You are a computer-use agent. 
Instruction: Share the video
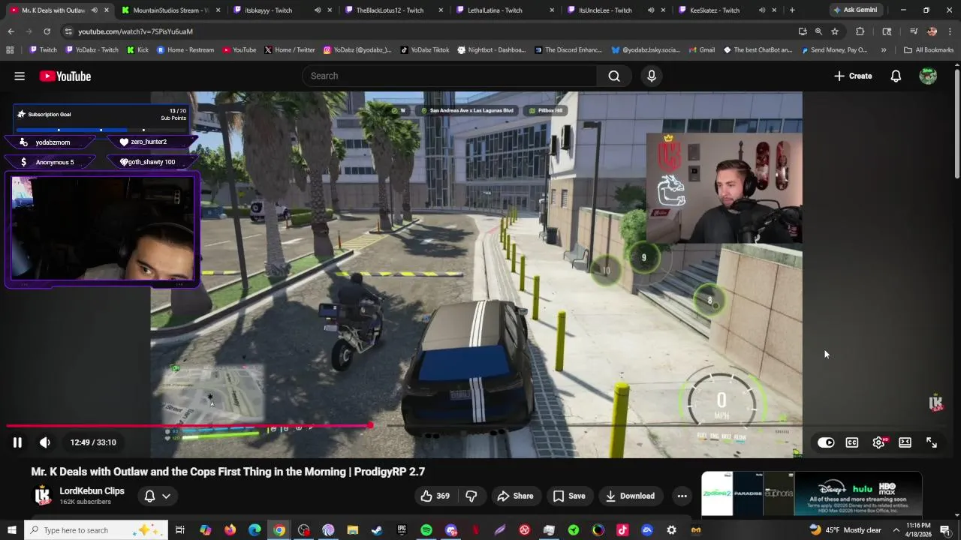pos(515,496)
